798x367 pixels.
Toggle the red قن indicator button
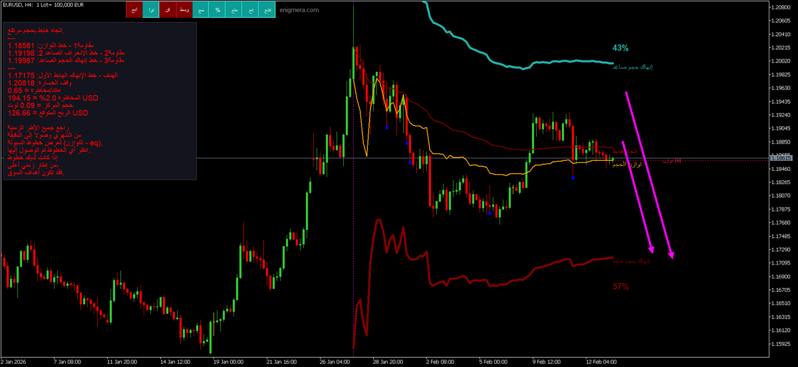[168, 10]
